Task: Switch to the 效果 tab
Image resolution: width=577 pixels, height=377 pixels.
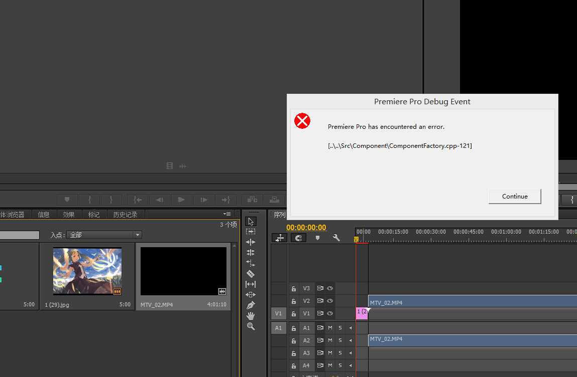Action: [69, 215]
